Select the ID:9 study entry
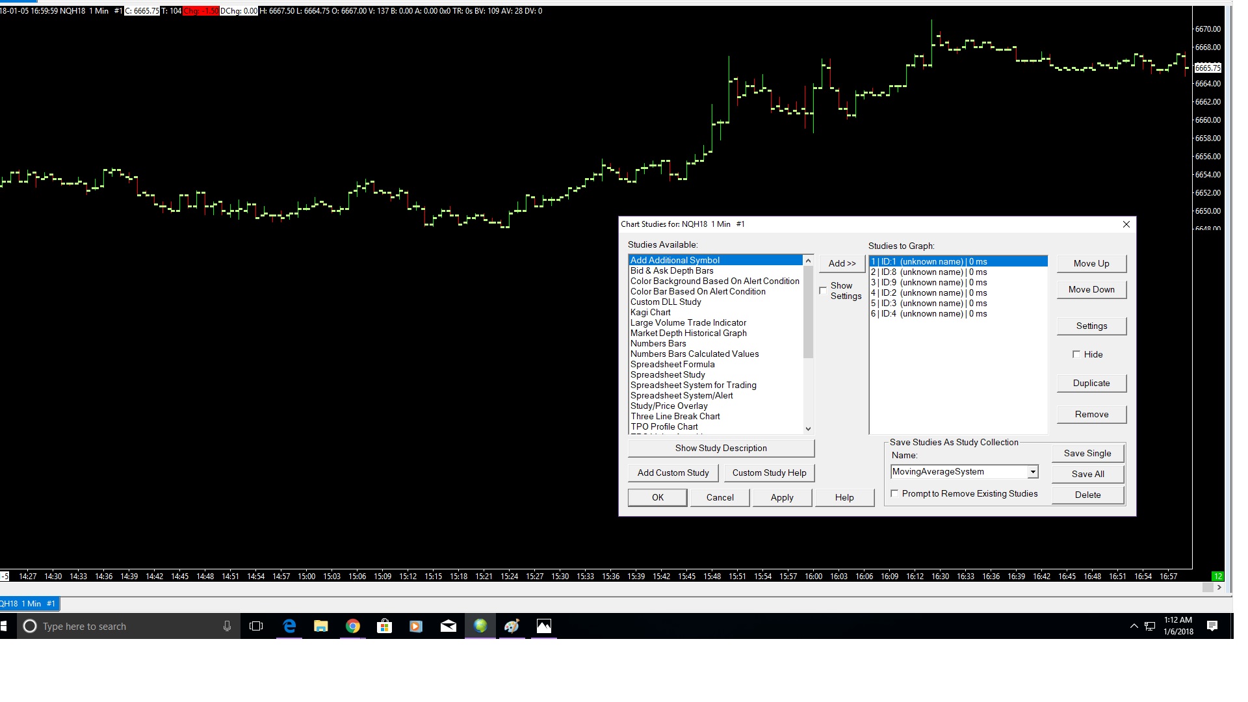This screenshot has width=1248, height=702. coord(929,282)
